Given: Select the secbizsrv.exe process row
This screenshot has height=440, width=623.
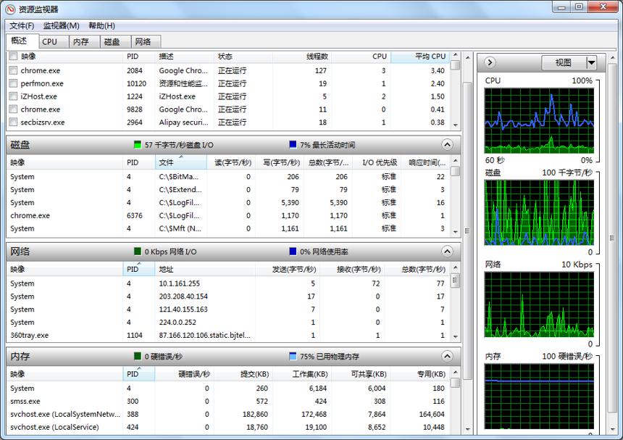Looking at the screenshot, I should [227, 122].
